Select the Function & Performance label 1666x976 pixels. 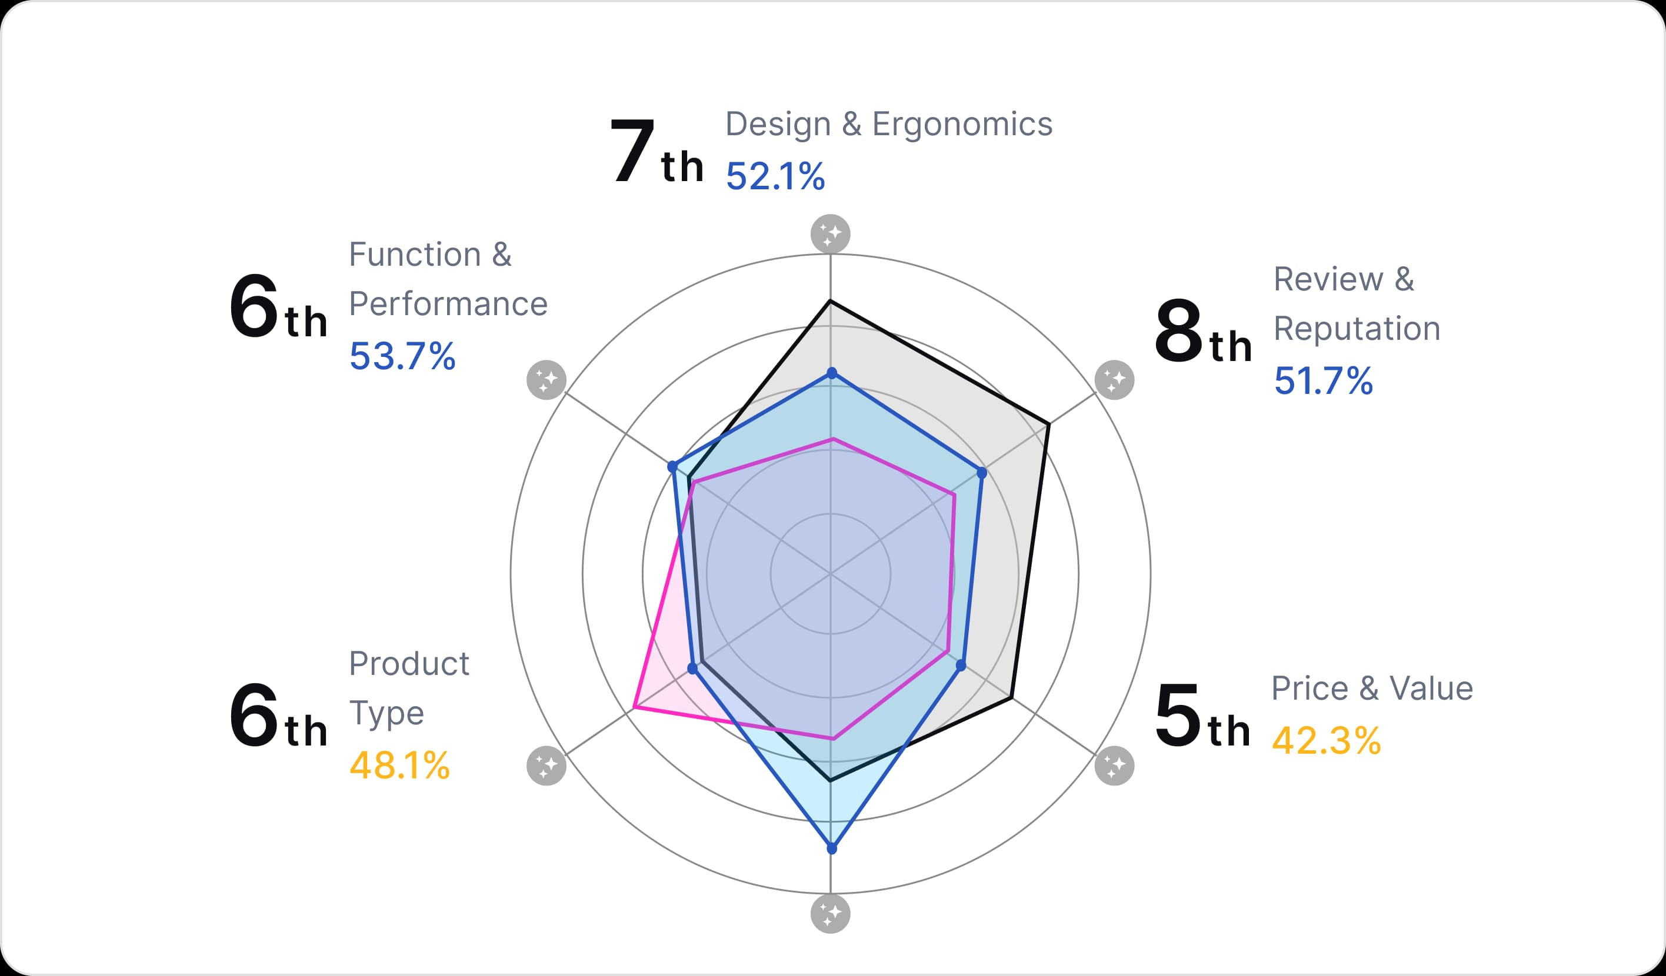click(448, 279)
